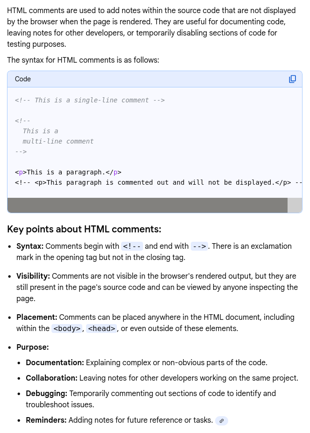Click the inline "<head>" code chip
This screenshot has height=433, width=310.
point(101,329)
